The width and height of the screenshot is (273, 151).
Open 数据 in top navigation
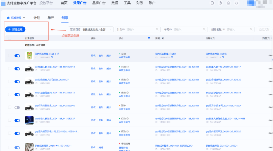[115, 3]
